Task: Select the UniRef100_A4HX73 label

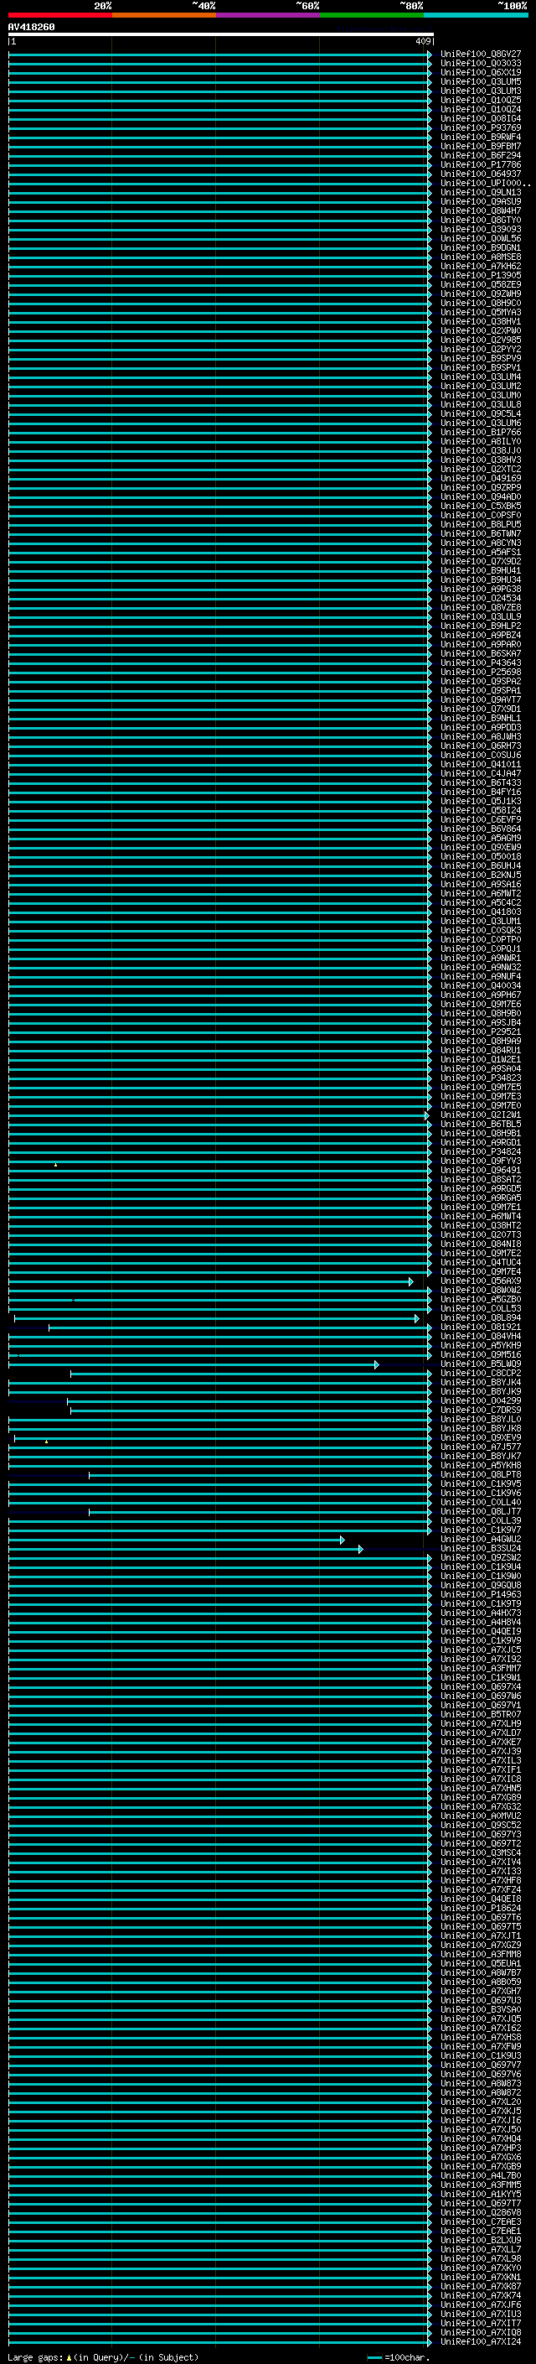Action: point(481,1613)
